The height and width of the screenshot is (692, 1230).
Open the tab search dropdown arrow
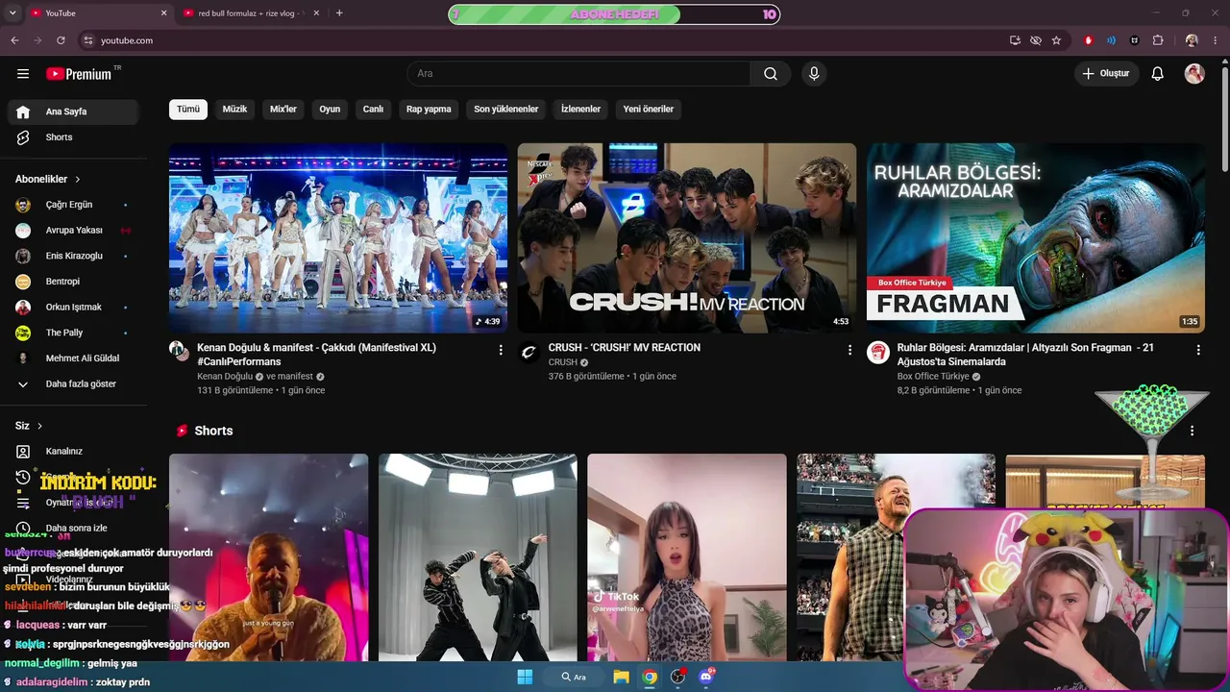(x=12, y=13)
